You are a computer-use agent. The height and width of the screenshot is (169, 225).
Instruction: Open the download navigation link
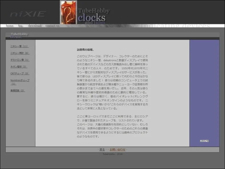click(x=35, y=26)
